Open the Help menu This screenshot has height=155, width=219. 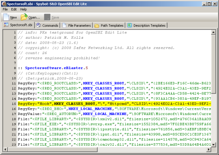tap(24, 9)
